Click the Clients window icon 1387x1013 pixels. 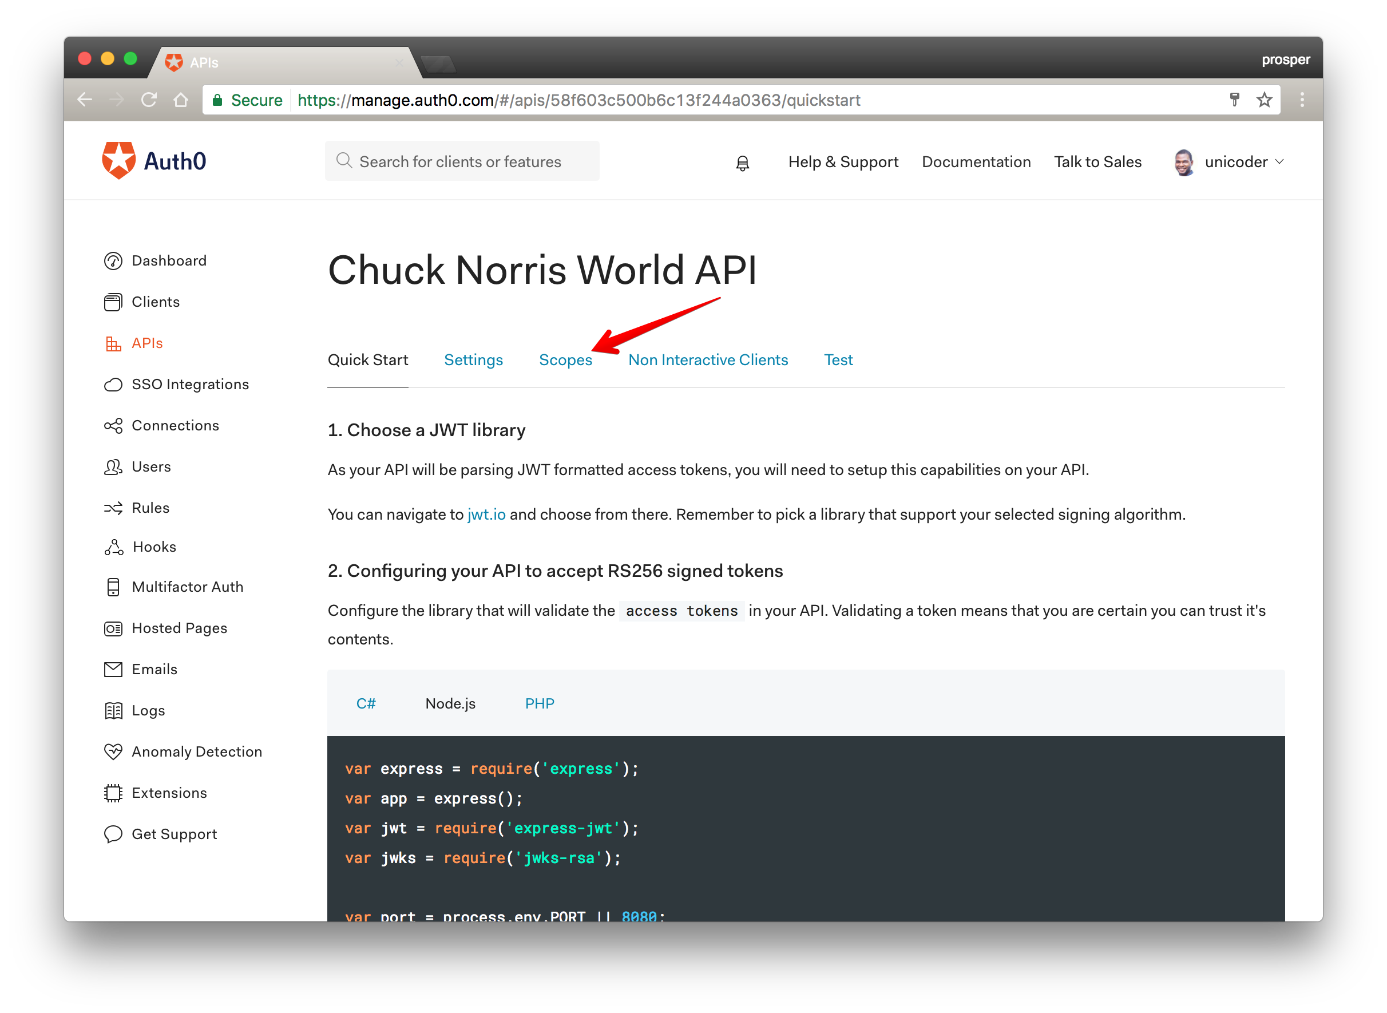tap(113, 302)
